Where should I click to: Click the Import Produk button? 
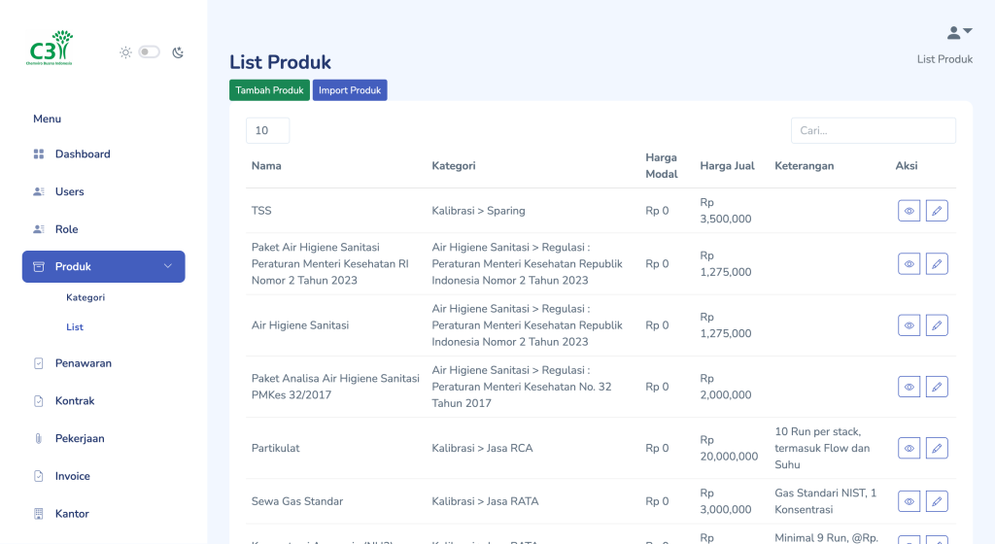[350, 90]
